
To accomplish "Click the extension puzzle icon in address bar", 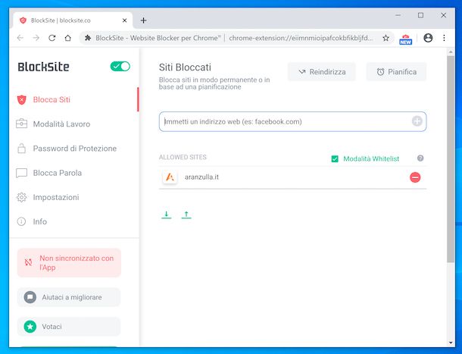I will pyautogui.click(x=88, y=38).
